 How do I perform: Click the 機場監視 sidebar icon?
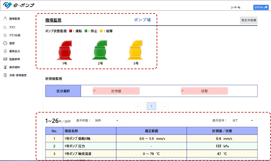click(5, 19)
